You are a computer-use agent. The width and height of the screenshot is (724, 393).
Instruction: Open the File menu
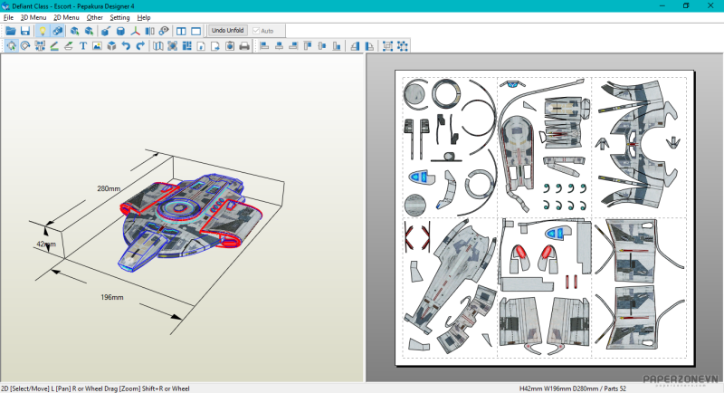click(x=8, y=17)
